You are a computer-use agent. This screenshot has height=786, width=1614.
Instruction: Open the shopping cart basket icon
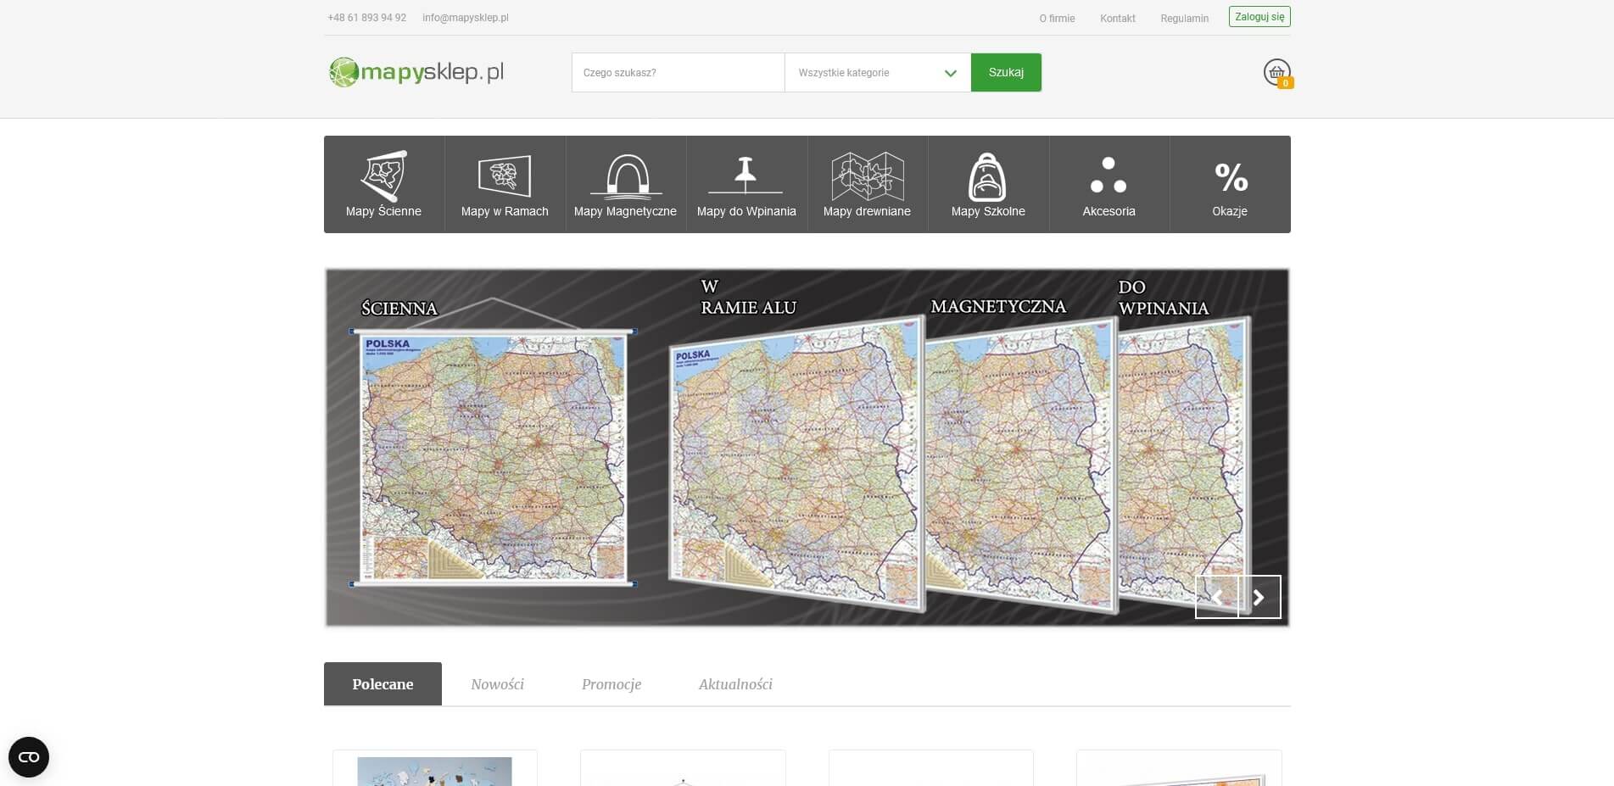pyautogui.click(x=1276, y=73)
